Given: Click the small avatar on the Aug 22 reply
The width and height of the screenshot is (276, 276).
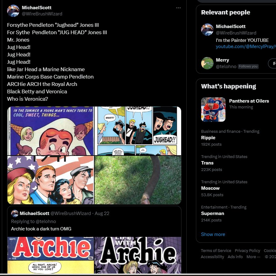Looking at the screenshot, I should 15,213.
